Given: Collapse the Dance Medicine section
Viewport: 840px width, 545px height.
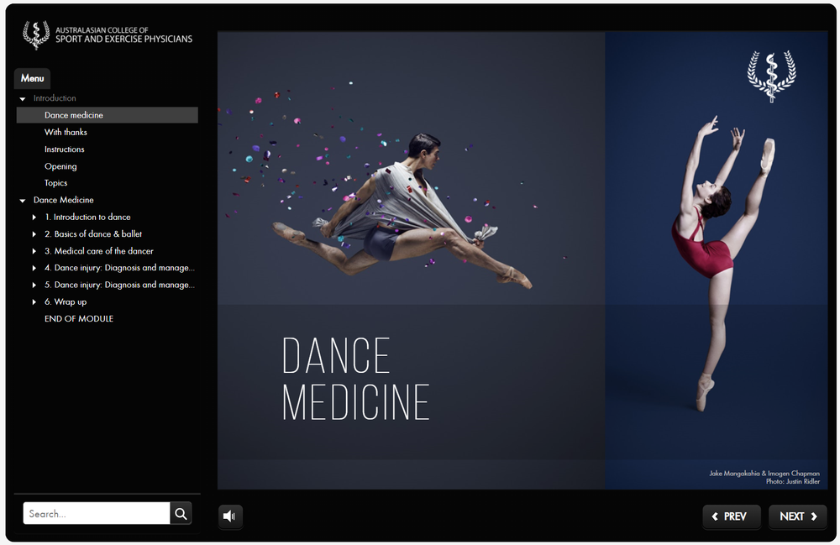Looking at the screenshot, I should coord(21,200).
